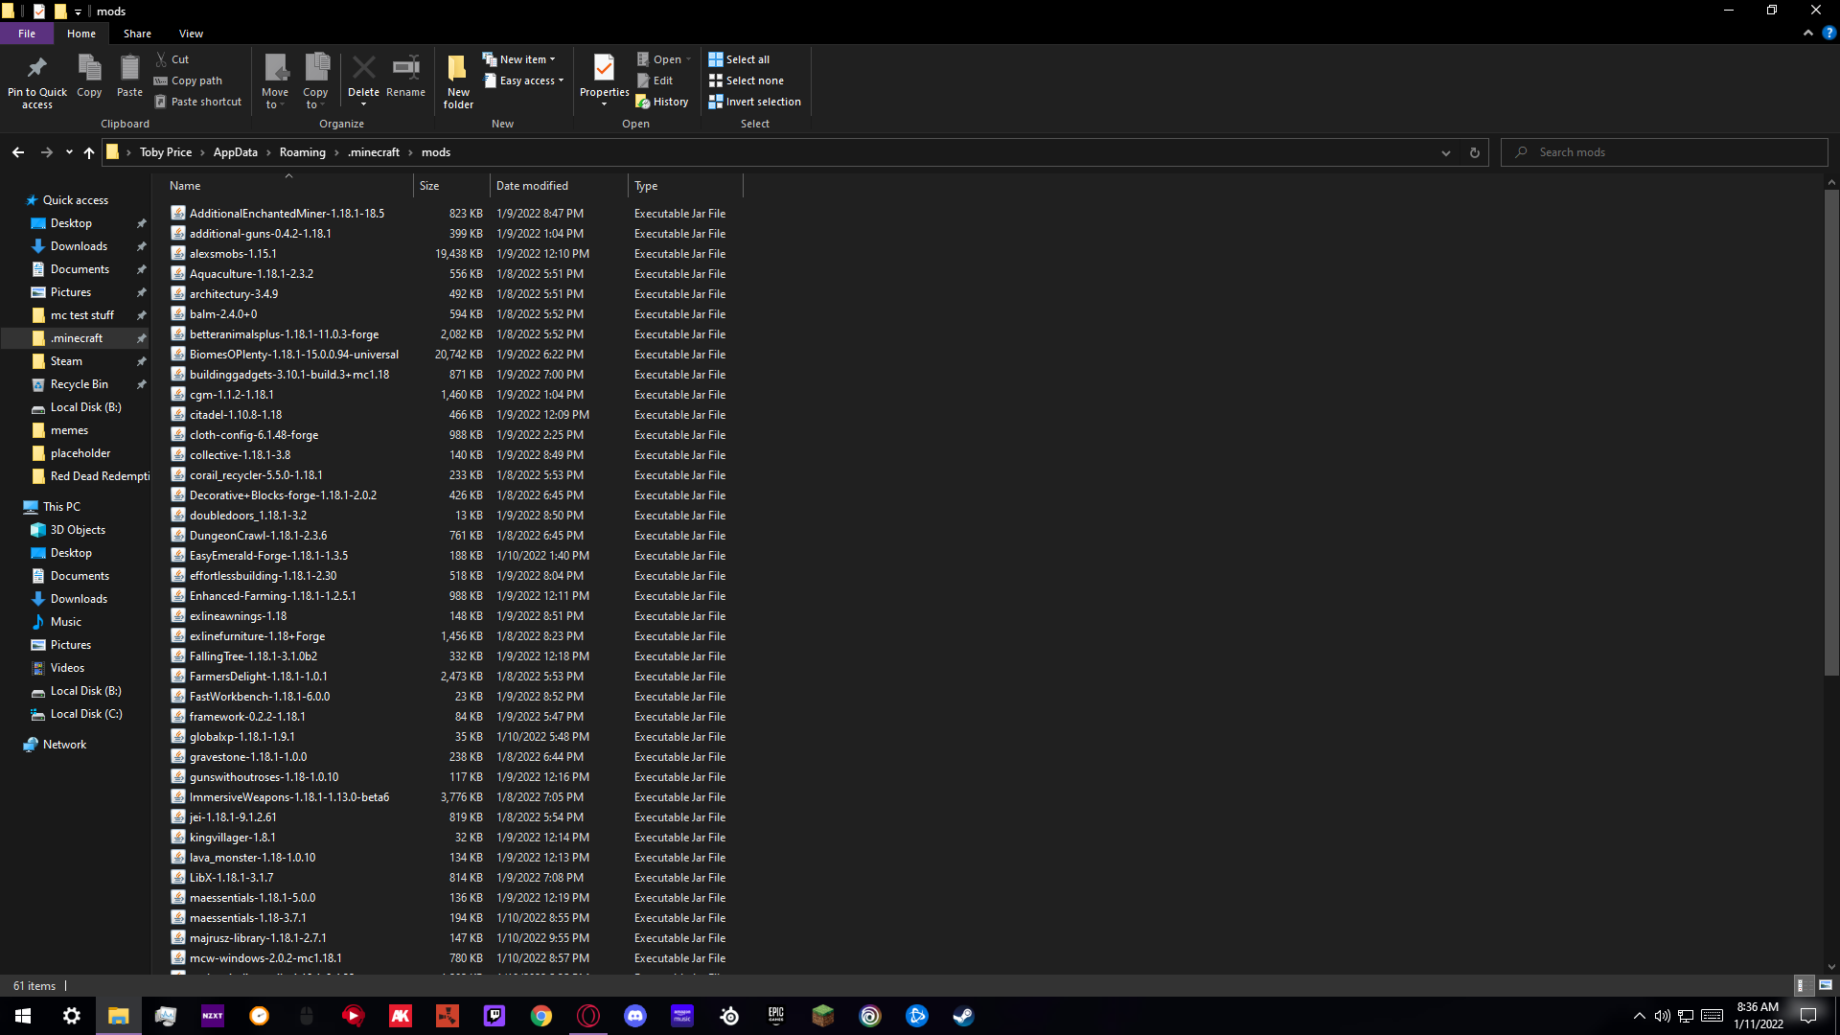Screen dimensions: 1840x1035
Task: Go up one folder level with Up arrow
Action: [89, 152]
